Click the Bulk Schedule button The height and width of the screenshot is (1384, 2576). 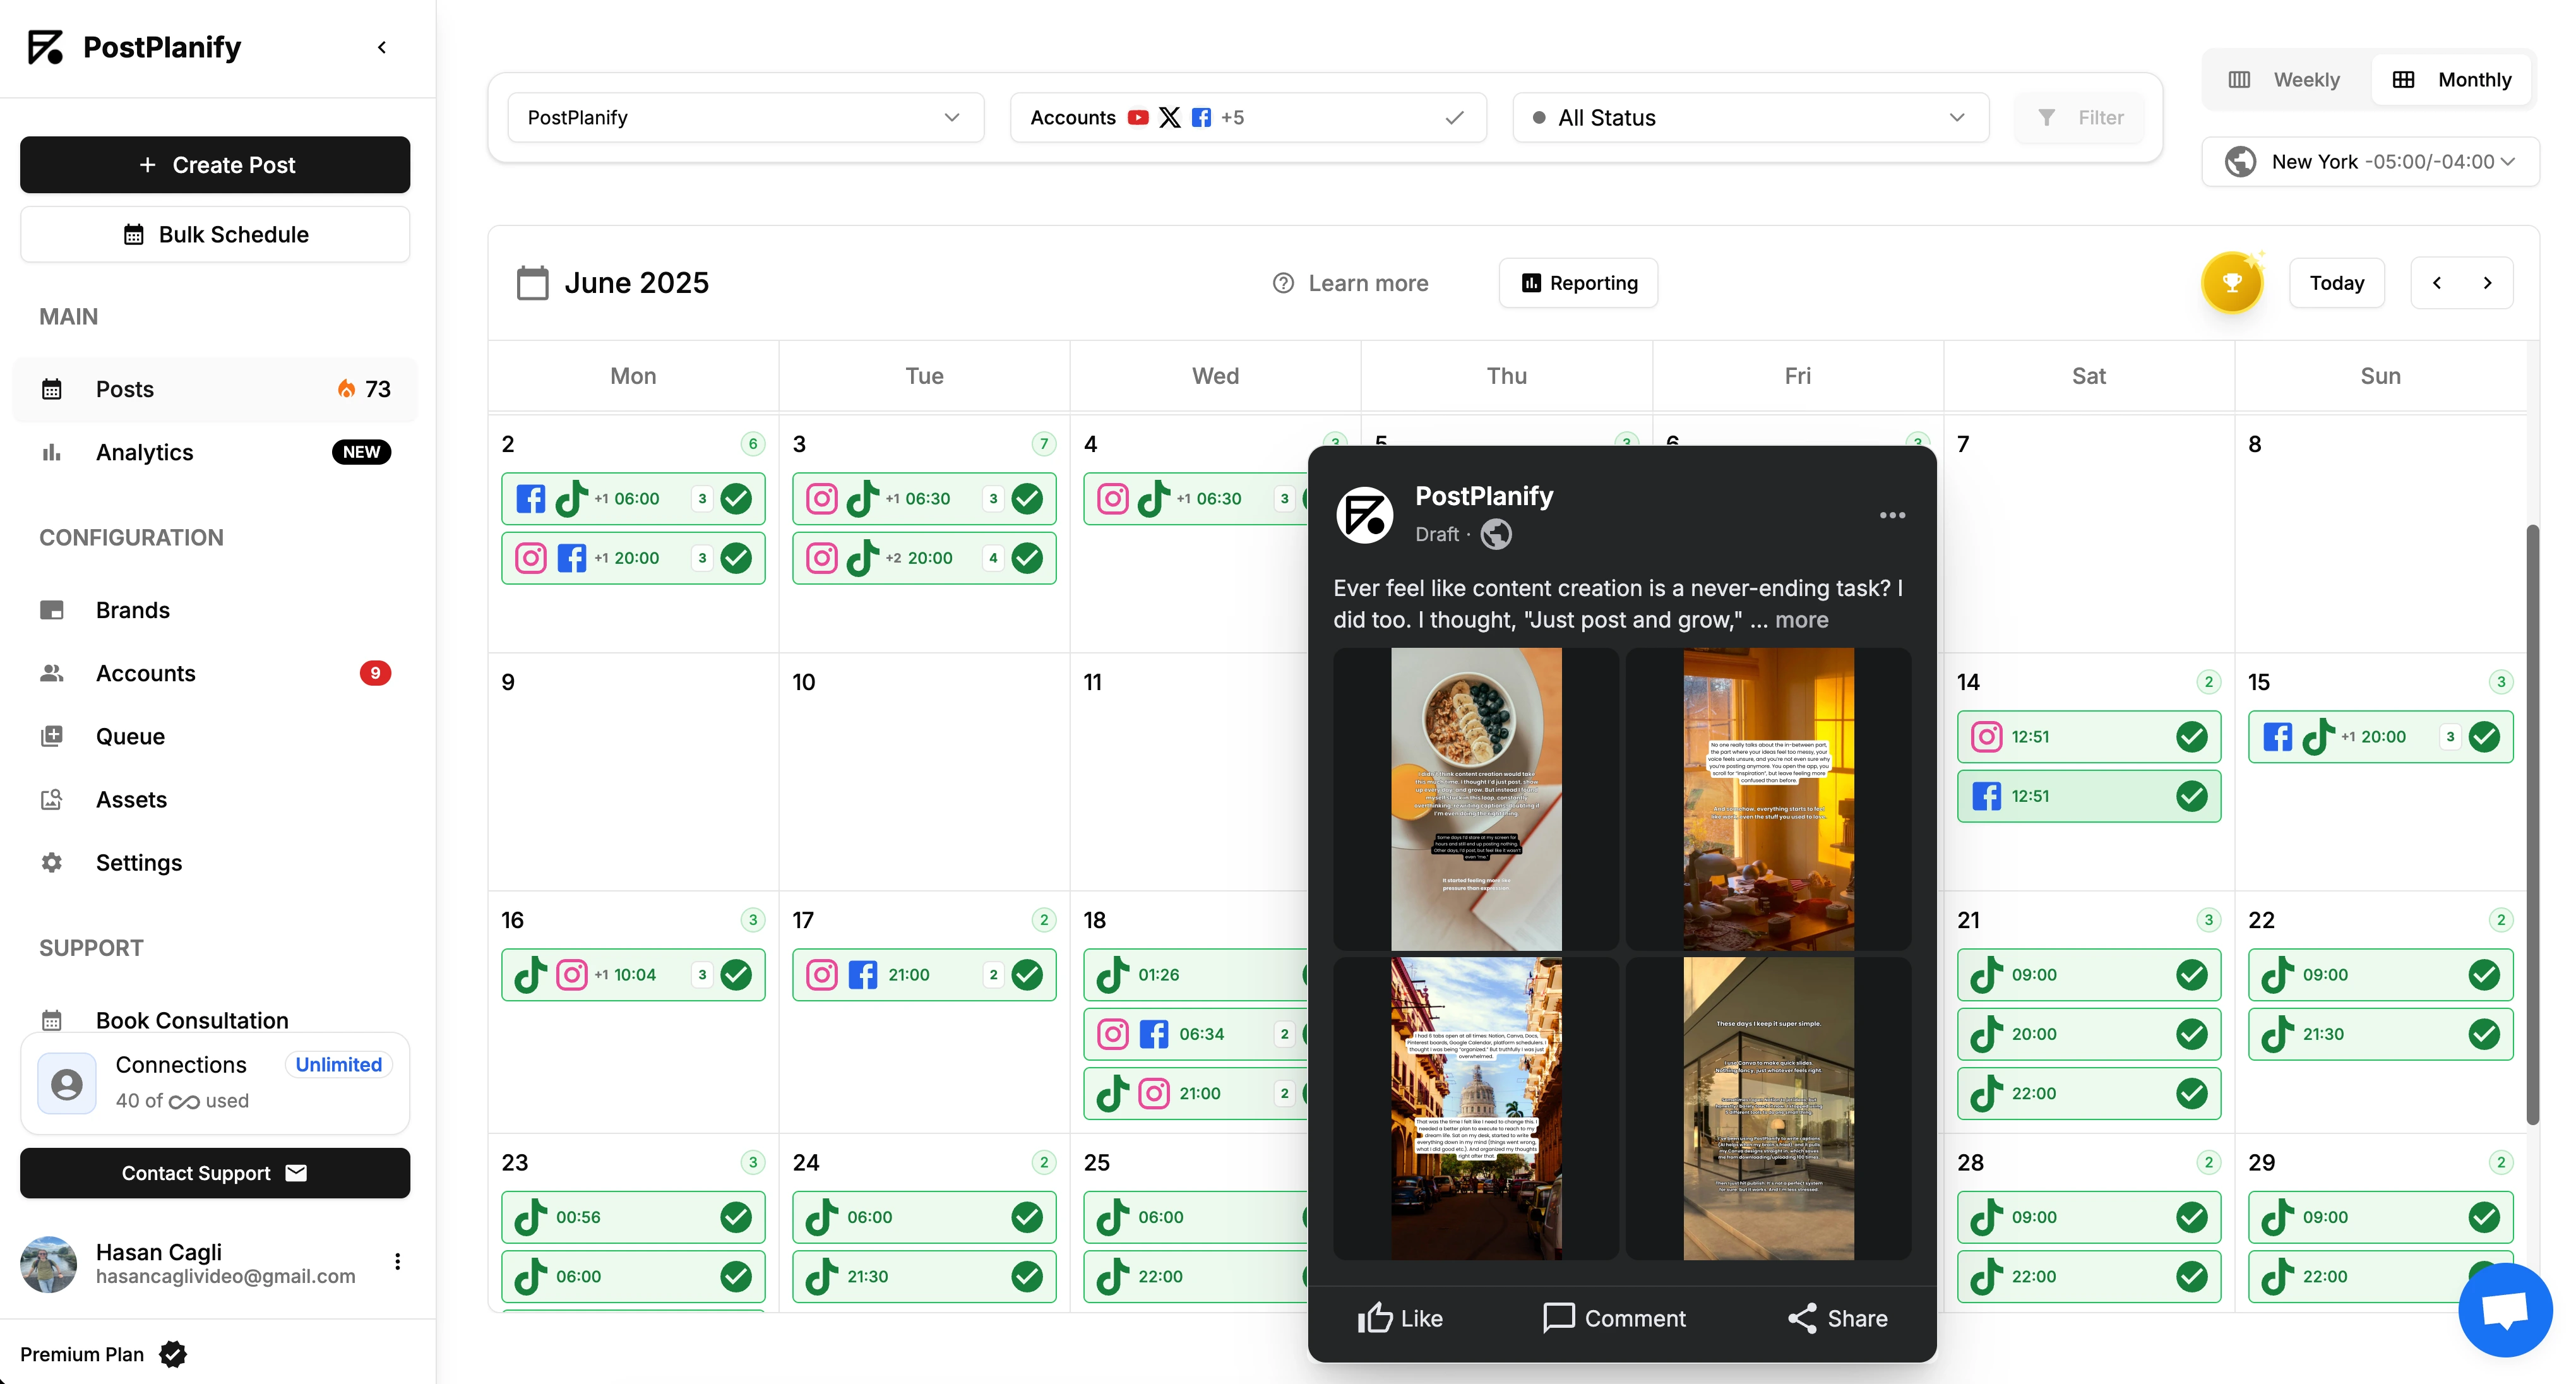(215, 234)
